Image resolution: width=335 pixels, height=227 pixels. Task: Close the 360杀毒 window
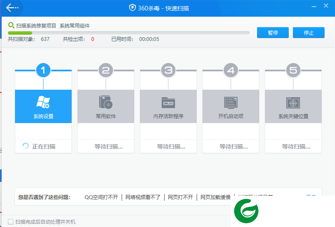pos(326,6)
